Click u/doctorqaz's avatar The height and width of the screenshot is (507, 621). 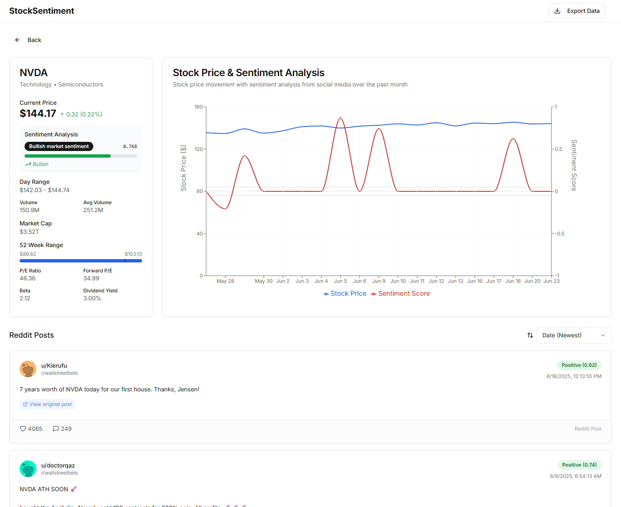[28, 469]
